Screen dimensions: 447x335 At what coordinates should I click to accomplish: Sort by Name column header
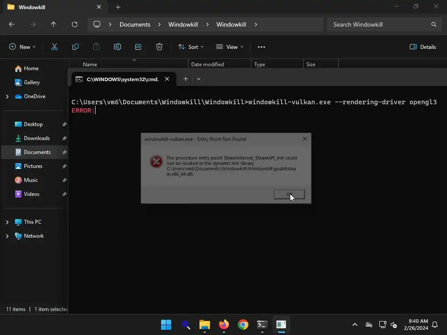(x=128, y=64)
